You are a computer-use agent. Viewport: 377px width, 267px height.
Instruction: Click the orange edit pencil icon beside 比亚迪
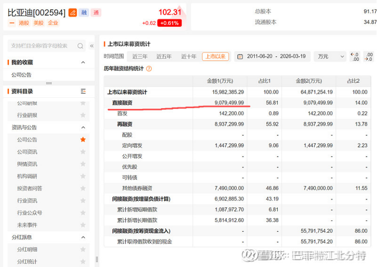[x=73, y=13]
